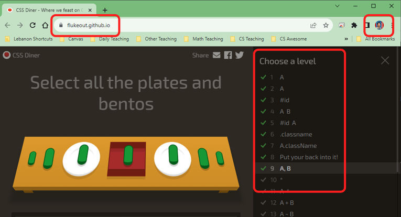Reload the page in Chrome
The height and width of the screenshot is (217, 401).
32,25
